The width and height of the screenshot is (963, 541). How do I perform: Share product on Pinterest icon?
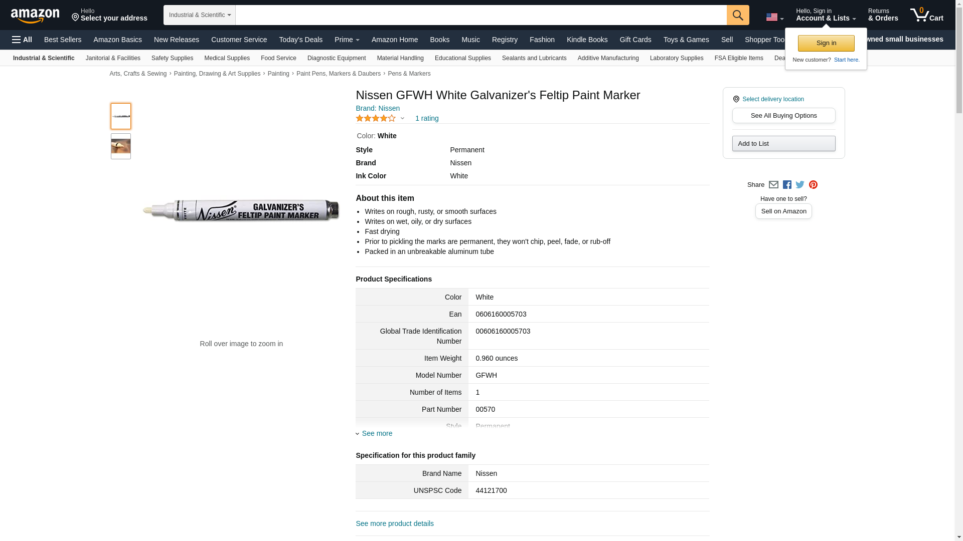[813, 185]
